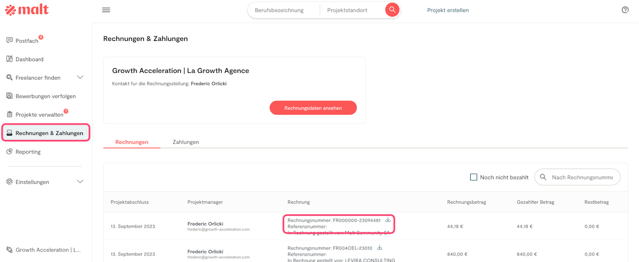
Task: Expand the Einstellungen chevron
Action: [80, 182]
